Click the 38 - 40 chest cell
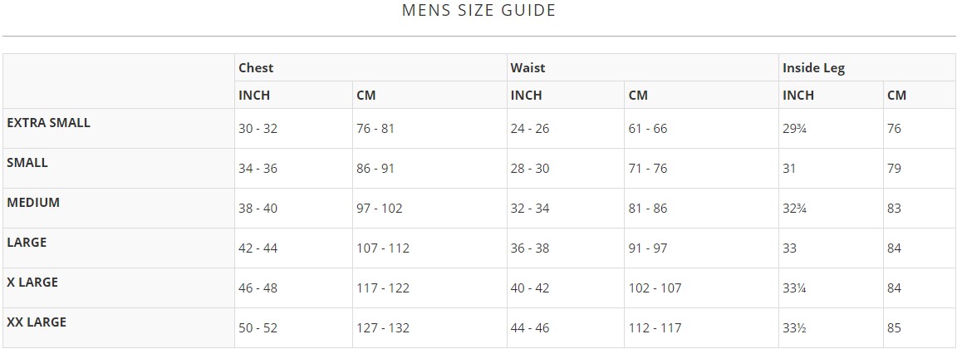 click(x=258, y=209)
